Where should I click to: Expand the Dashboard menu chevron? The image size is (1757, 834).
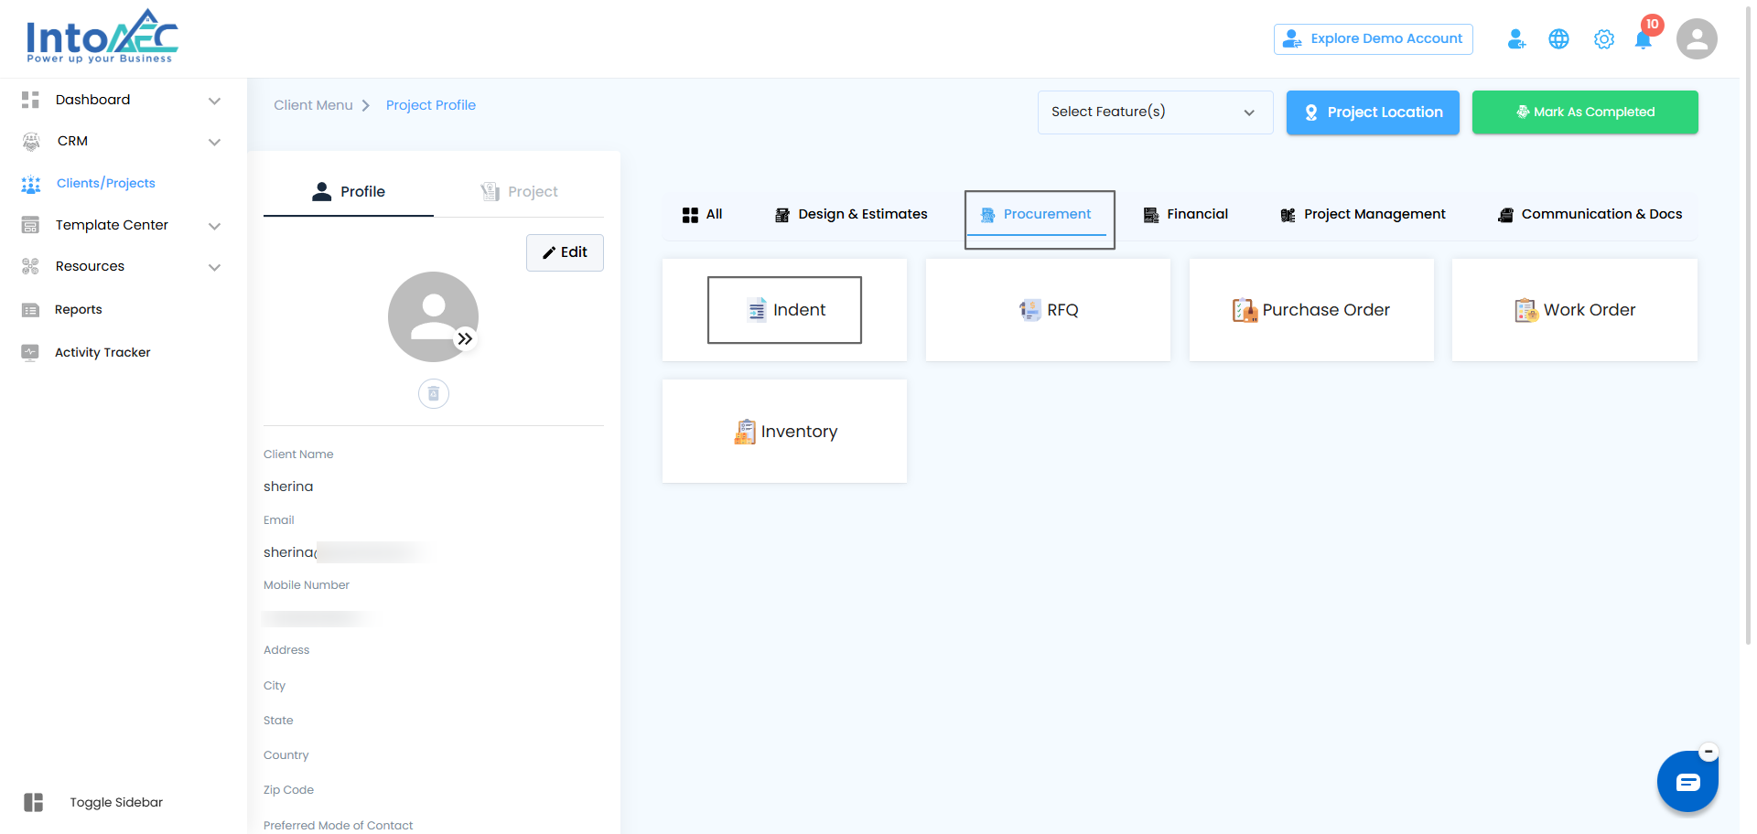214,101
